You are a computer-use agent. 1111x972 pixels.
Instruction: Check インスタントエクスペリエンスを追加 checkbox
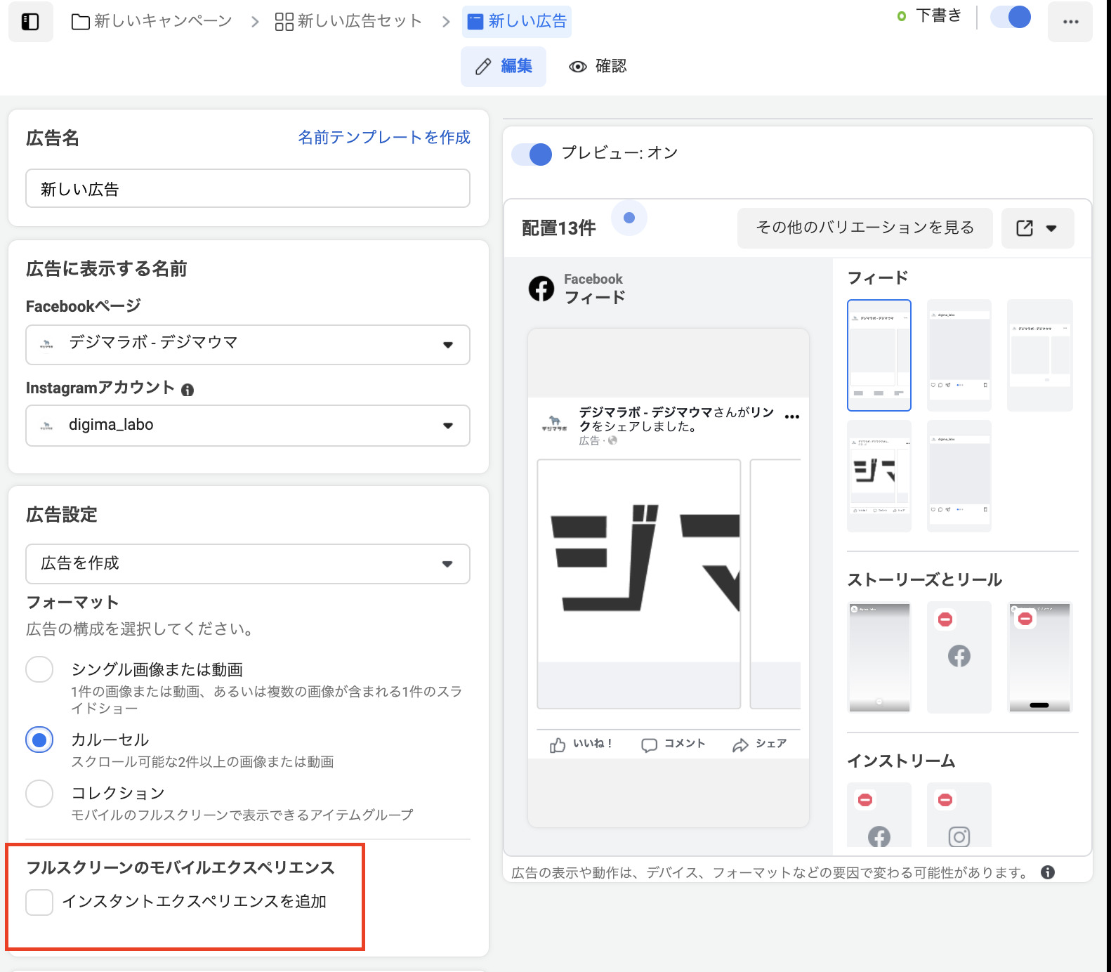[x=39, y=902]
